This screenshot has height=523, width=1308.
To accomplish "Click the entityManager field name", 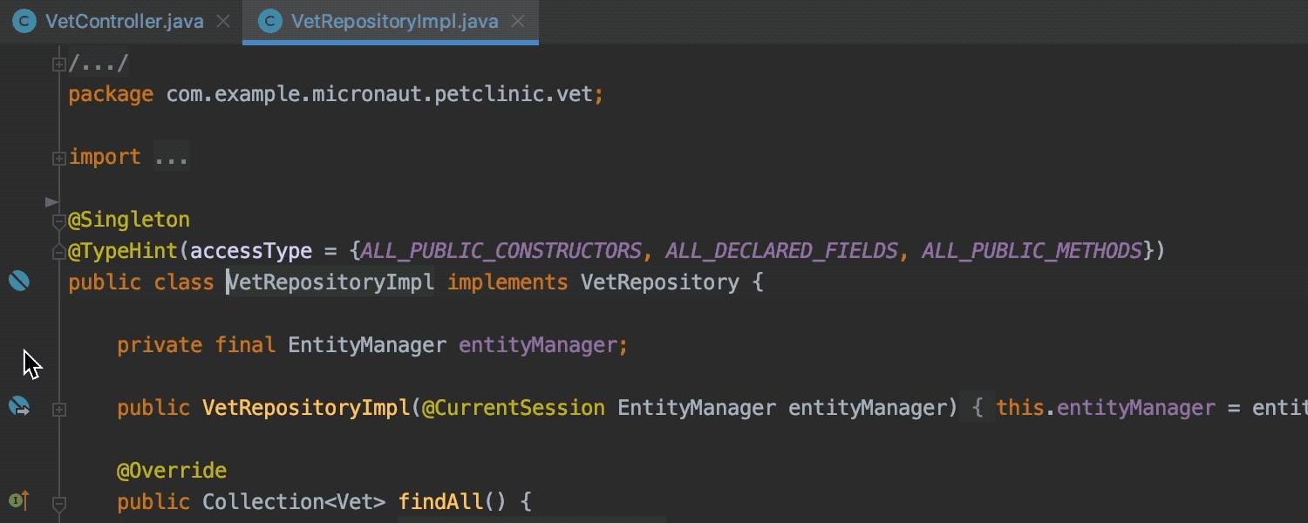I will (541, 344).
